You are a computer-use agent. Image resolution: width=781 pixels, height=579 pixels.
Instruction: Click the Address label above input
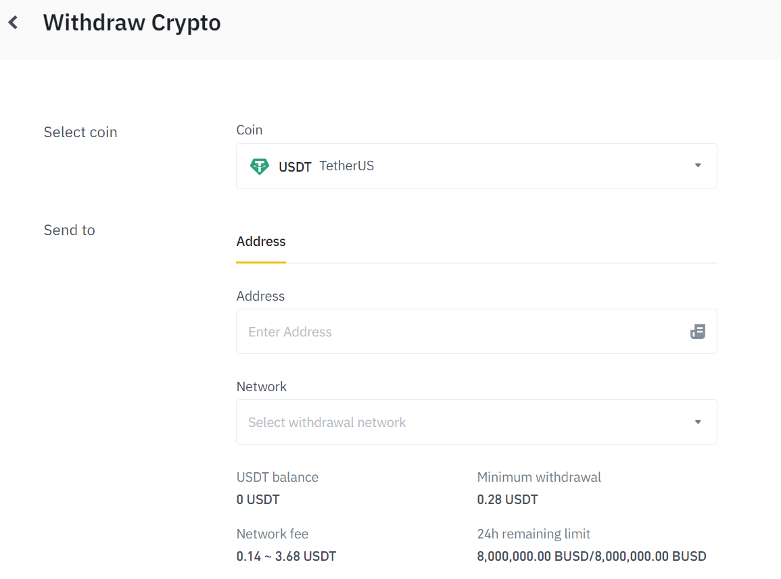pos(260,297)
